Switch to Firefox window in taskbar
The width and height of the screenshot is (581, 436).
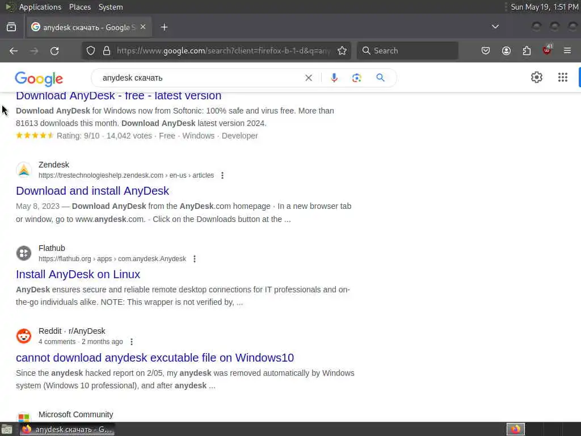[67, 429]
